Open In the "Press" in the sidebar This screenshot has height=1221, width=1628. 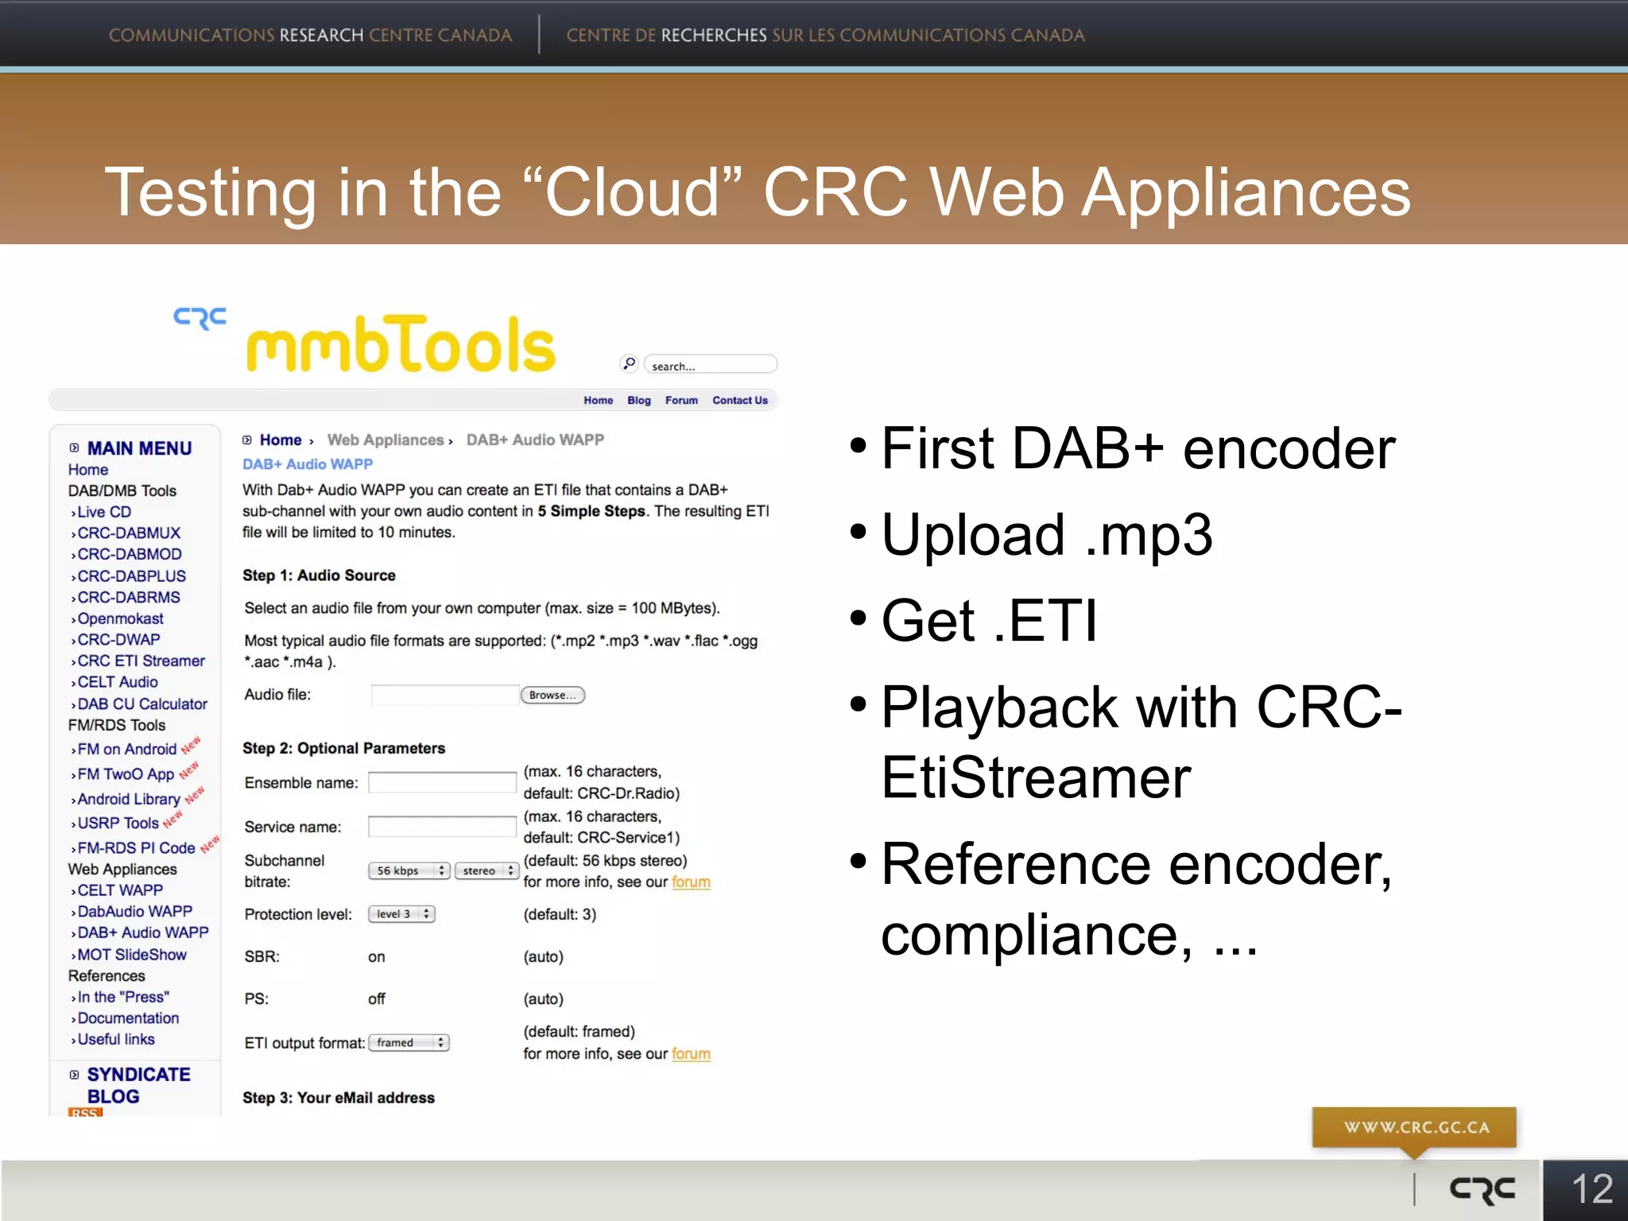pyautogui.click(x=122, y=997)
